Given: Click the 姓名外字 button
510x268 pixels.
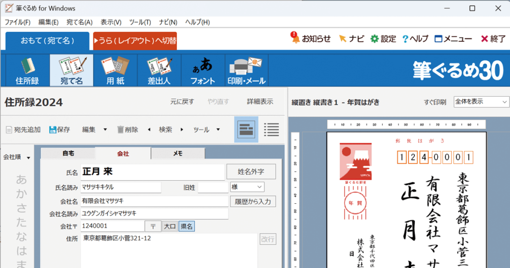Looking at the screenshot, I should [251, 171].
